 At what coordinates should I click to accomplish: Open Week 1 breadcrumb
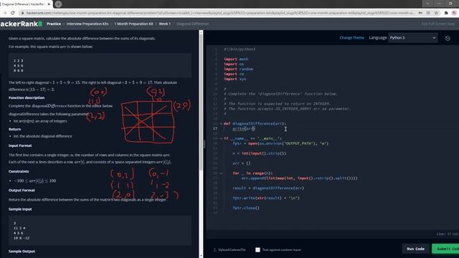165,24
